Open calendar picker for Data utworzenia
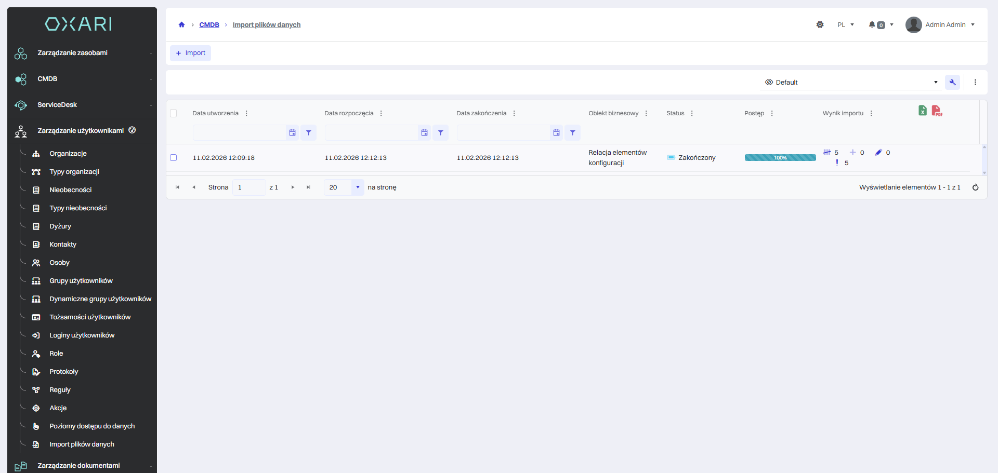Viewport: 998px width, 473px height. 293,133
